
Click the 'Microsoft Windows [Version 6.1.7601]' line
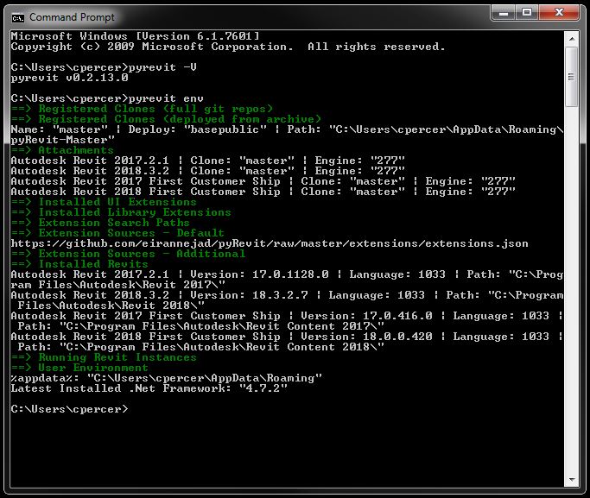[x=135, y=36]
